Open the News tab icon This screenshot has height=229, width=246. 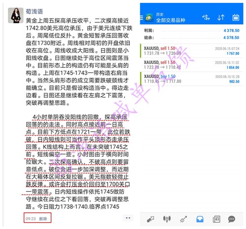216,219
